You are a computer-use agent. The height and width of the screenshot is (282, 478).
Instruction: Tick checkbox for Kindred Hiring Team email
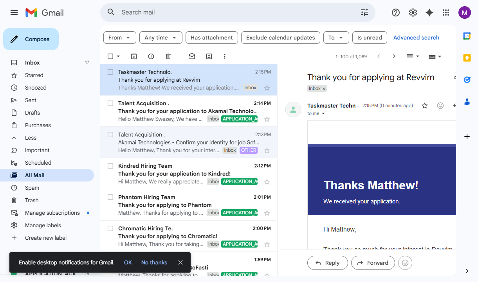[x=110, y=166]
